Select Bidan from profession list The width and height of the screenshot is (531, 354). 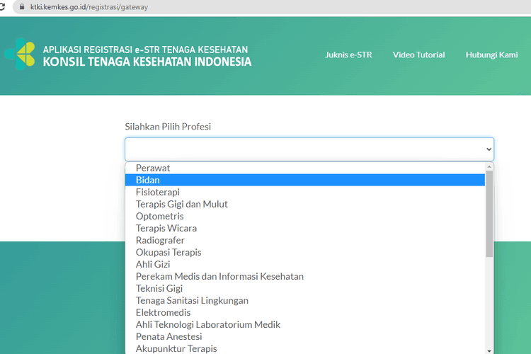pos(304,180)
